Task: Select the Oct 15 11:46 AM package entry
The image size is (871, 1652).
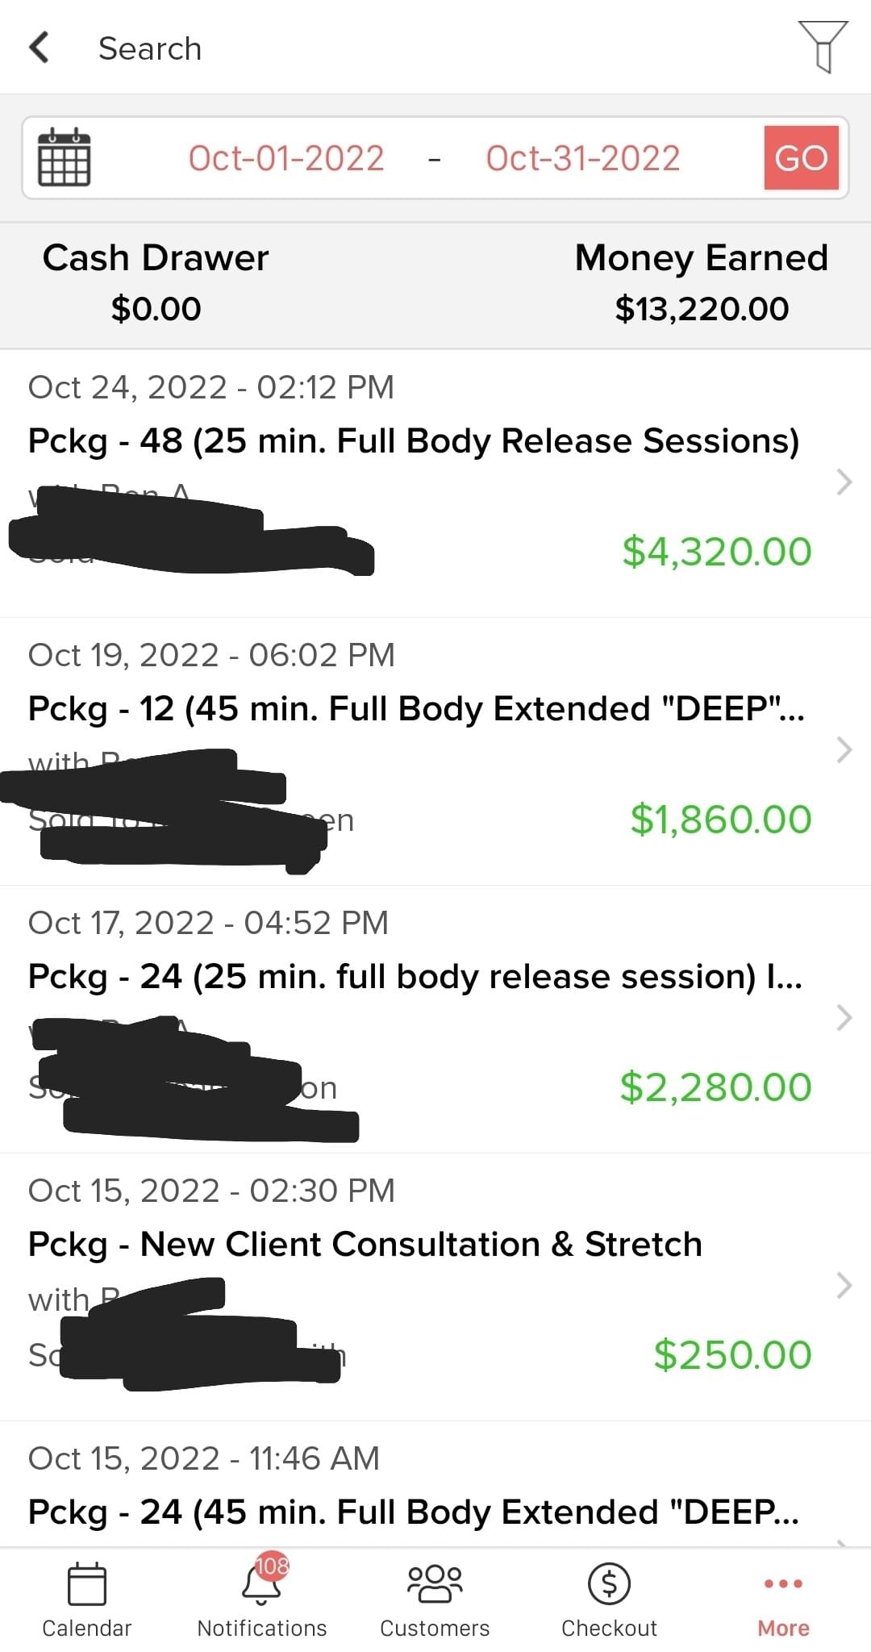Action: (413, 1512)
